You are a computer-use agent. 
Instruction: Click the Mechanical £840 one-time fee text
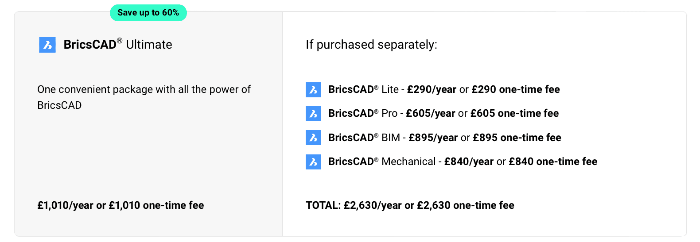coord(553,162)
